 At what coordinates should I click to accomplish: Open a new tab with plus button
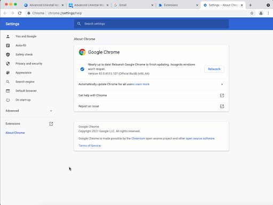click(250, 5)
